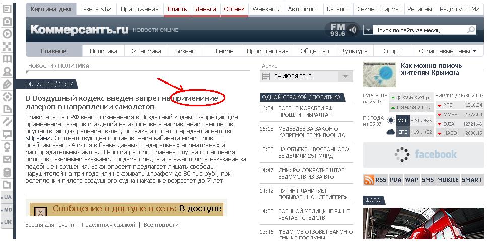Click the red vehicle photo thumbnail
Screen dimensions: 487x248
coord(423,223)
